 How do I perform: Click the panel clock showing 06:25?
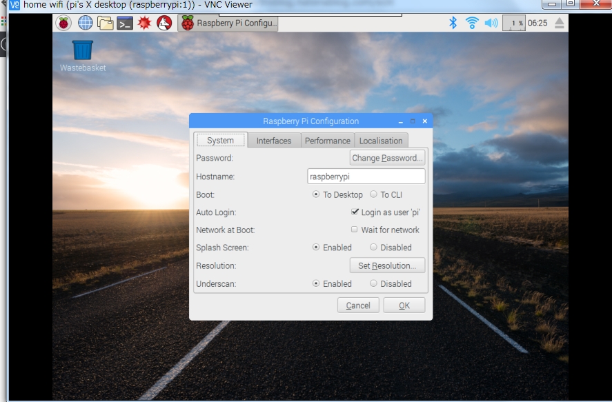[x=537, y=23]
